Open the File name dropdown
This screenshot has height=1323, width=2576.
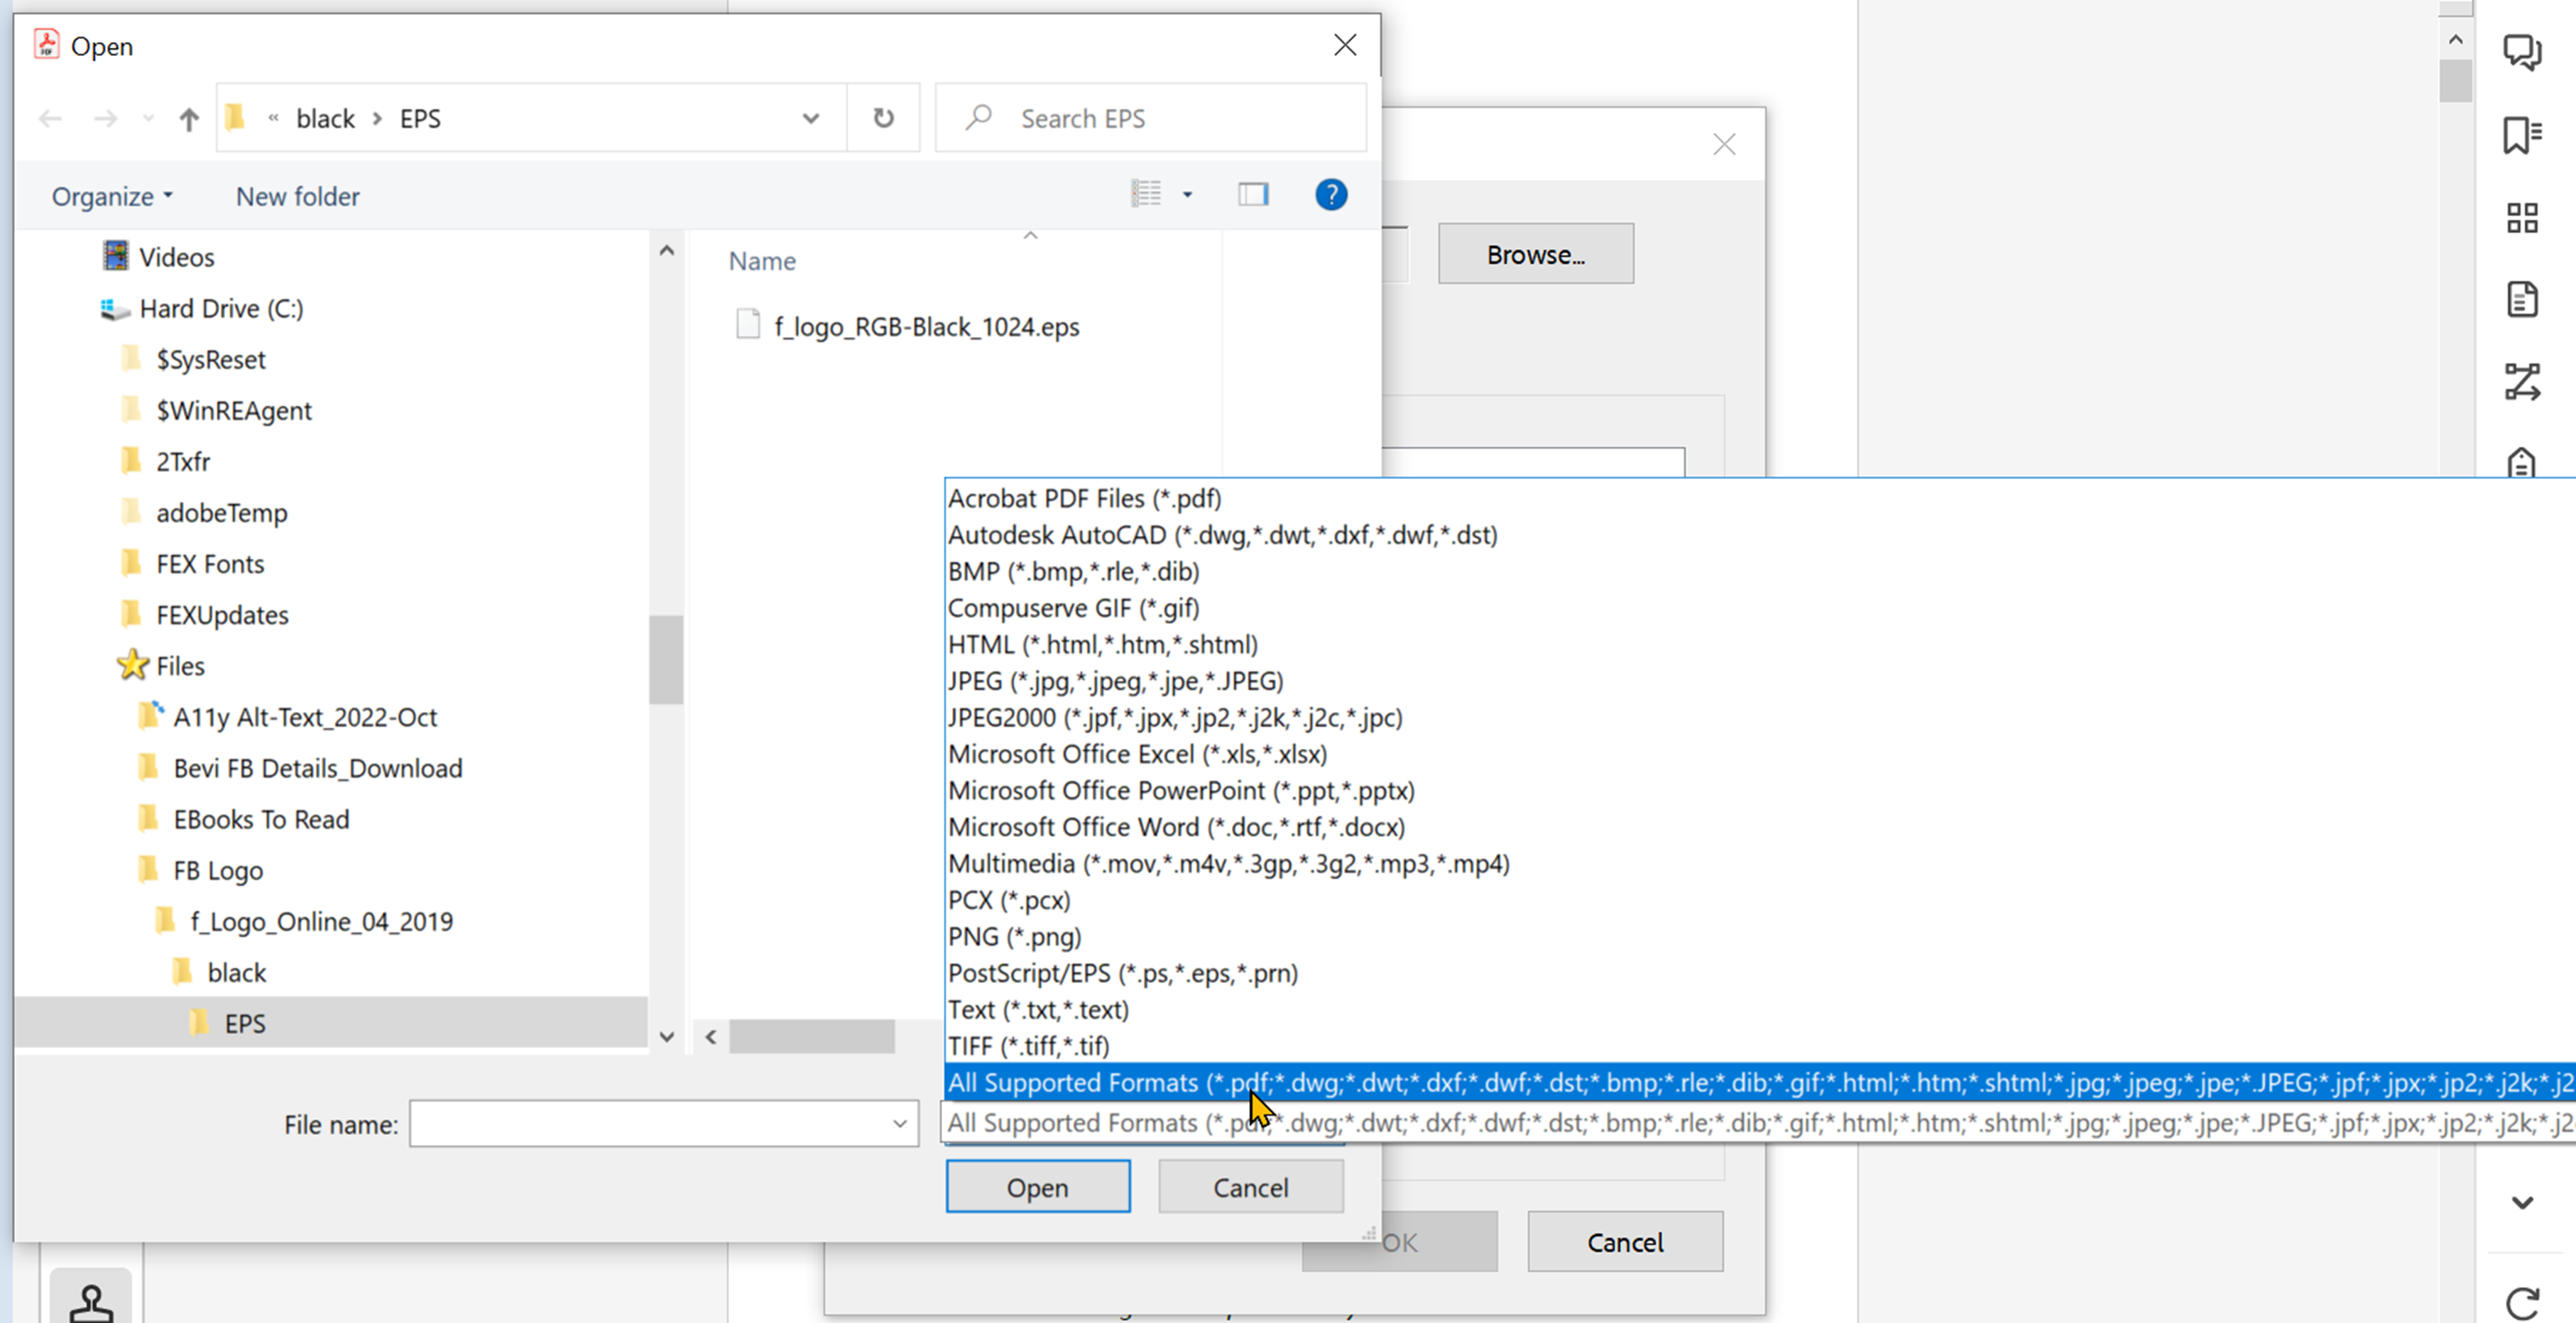coord(898,1123)
